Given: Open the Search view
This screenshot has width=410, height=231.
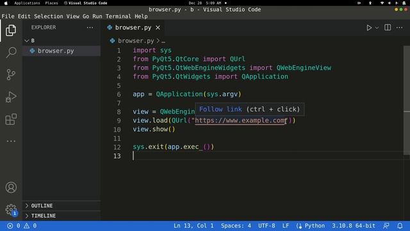Looking at the screenshot, I should 11,53.
